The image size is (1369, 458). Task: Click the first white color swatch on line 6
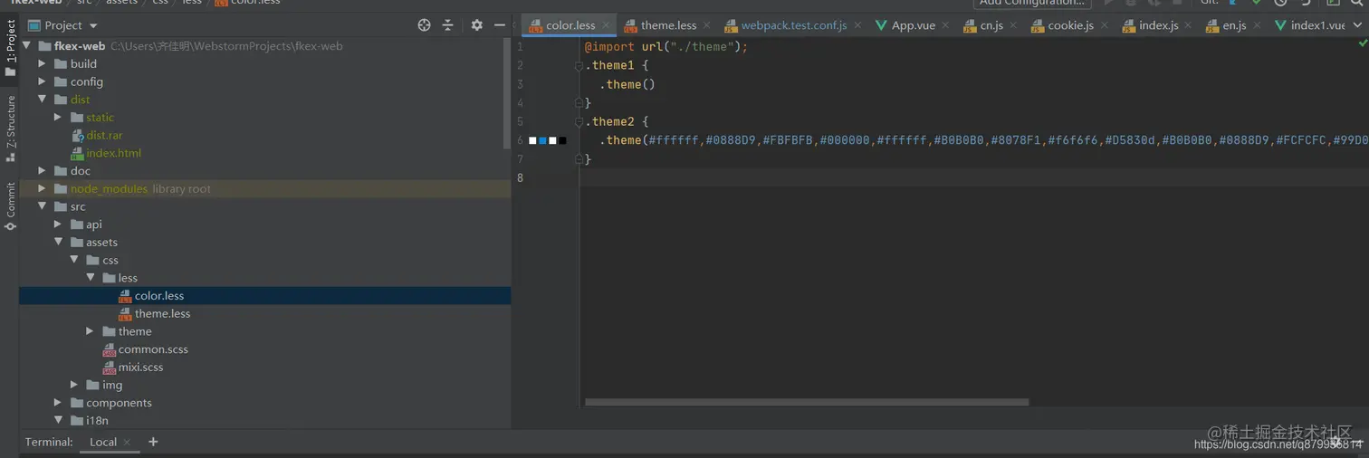point(532,140)
